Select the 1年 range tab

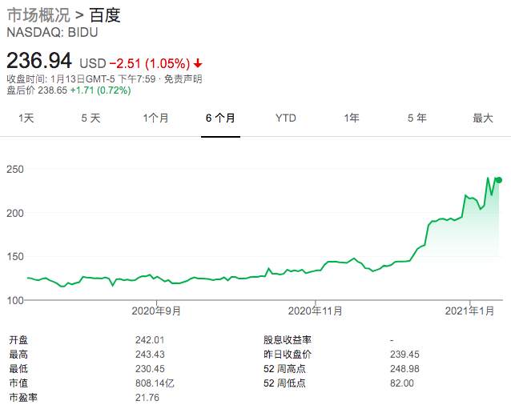coord(352,118)
